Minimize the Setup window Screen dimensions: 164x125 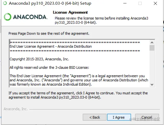(x=125, y=3)
